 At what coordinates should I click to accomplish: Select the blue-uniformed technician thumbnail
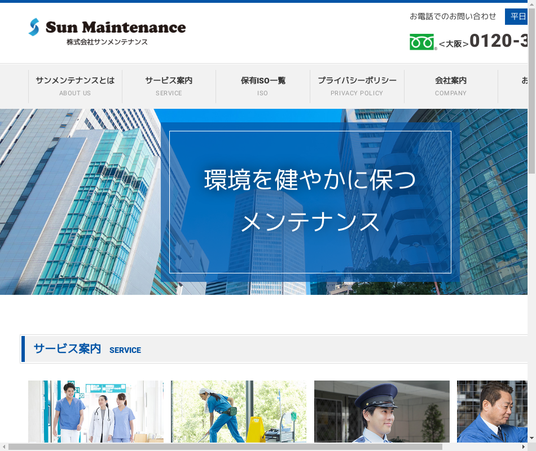[x=492, y=411]
